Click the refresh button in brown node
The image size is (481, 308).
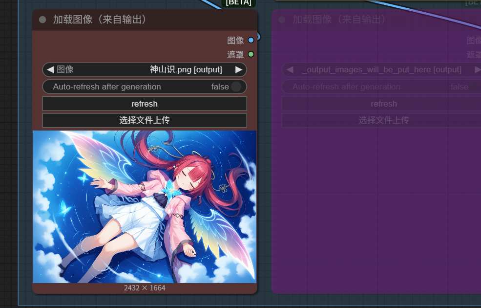(145, 104)
